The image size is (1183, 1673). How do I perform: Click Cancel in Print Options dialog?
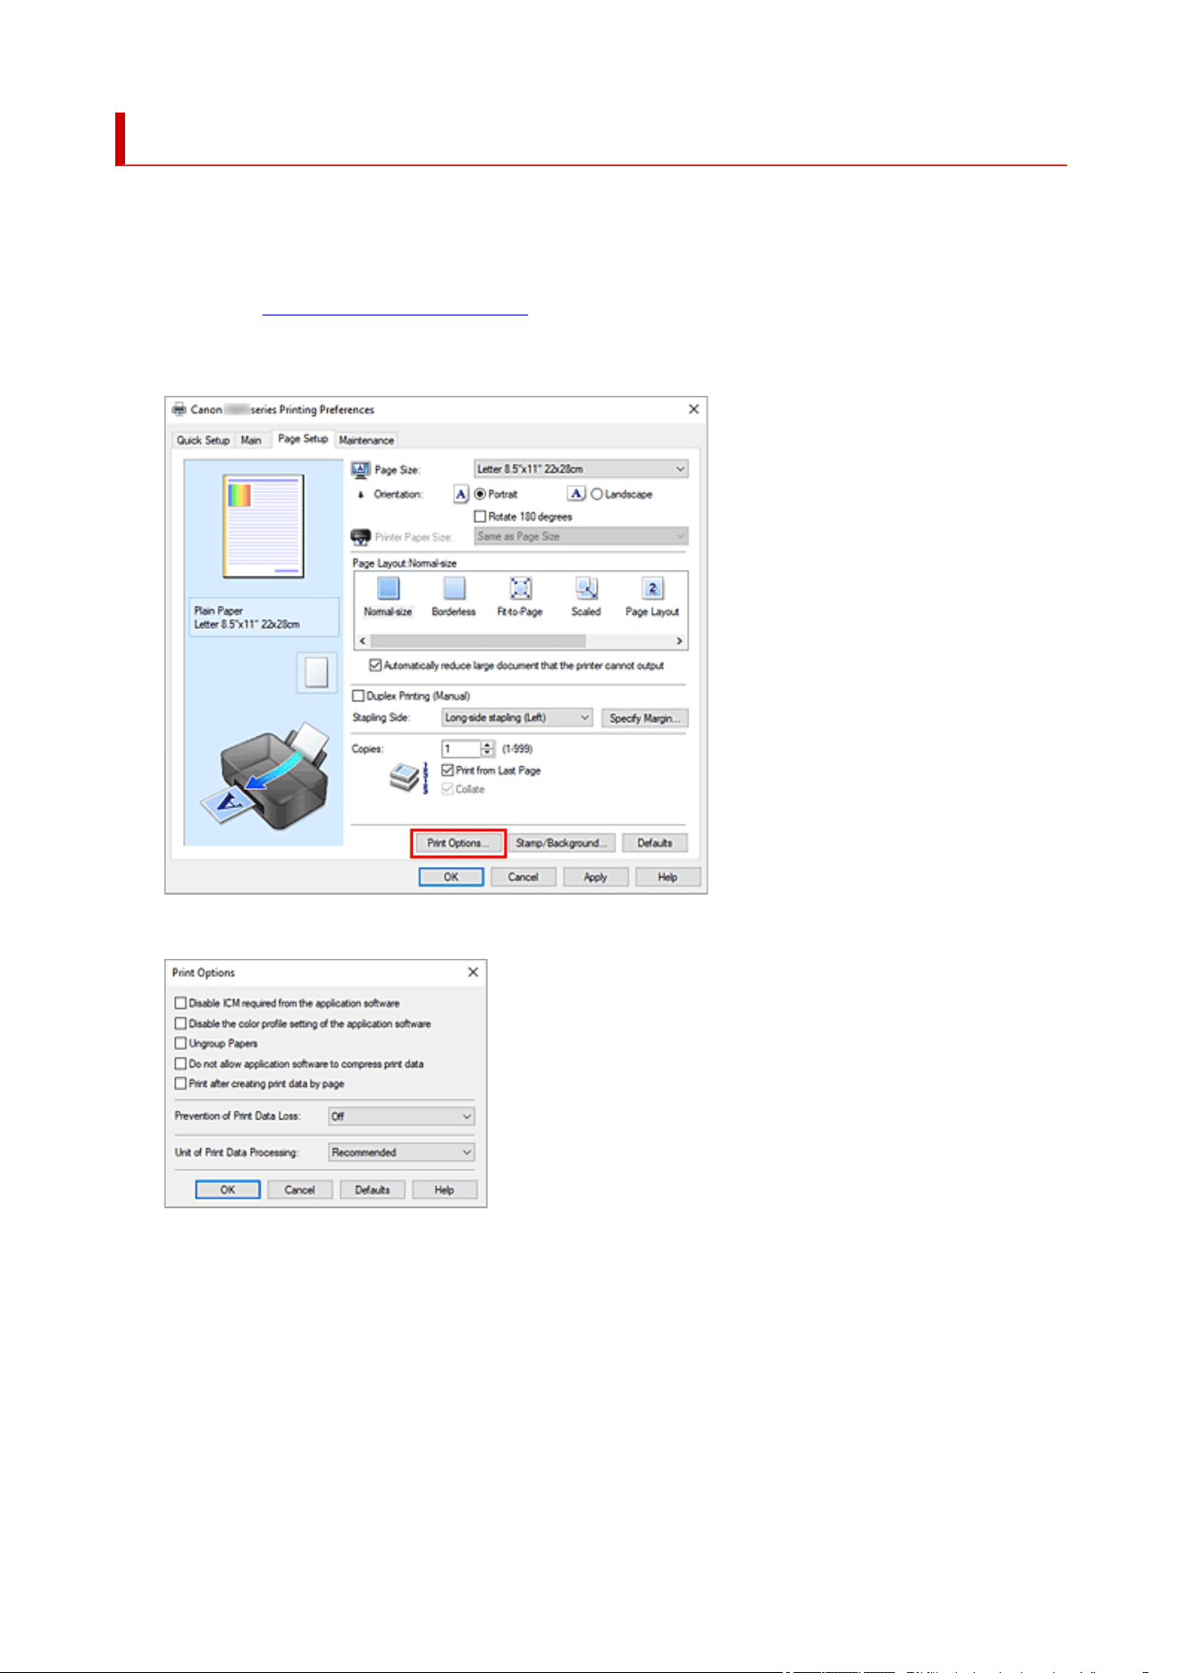tap(300, 1190)
